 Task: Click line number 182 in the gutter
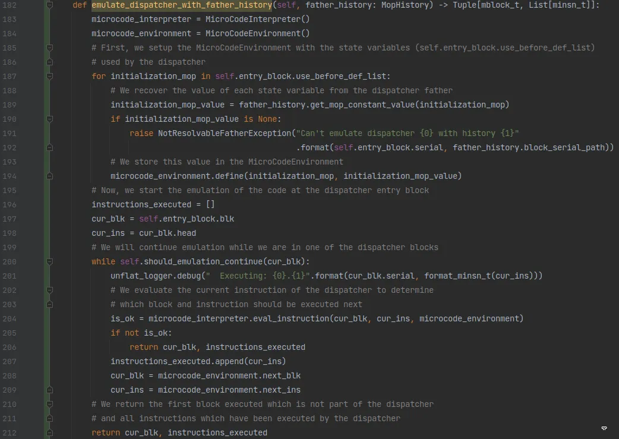tap(10, 5)
